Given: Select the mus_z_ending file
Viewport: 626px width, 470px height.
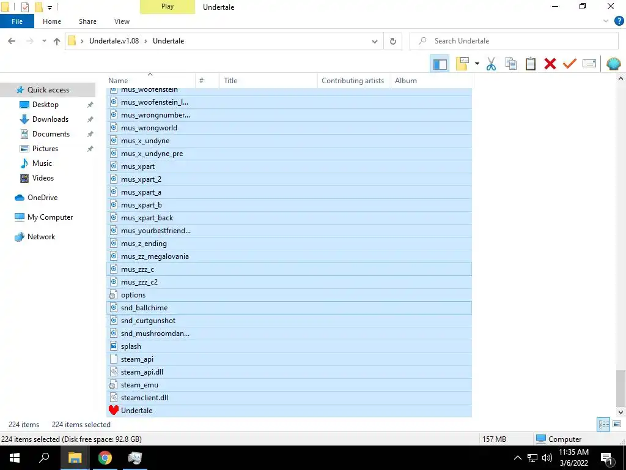Looking at the screenshot, I should [x=289, y=244].
